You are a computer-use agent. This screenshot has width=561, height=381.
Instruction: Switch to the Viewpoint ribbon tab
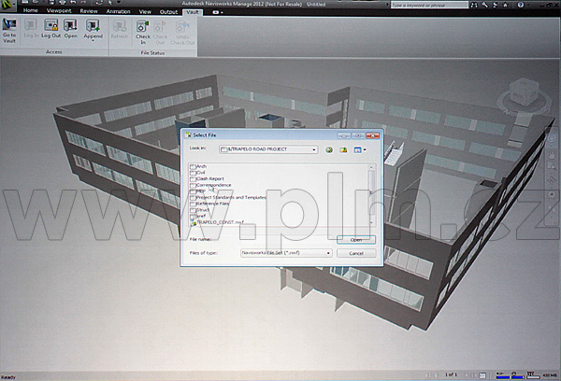58,11
